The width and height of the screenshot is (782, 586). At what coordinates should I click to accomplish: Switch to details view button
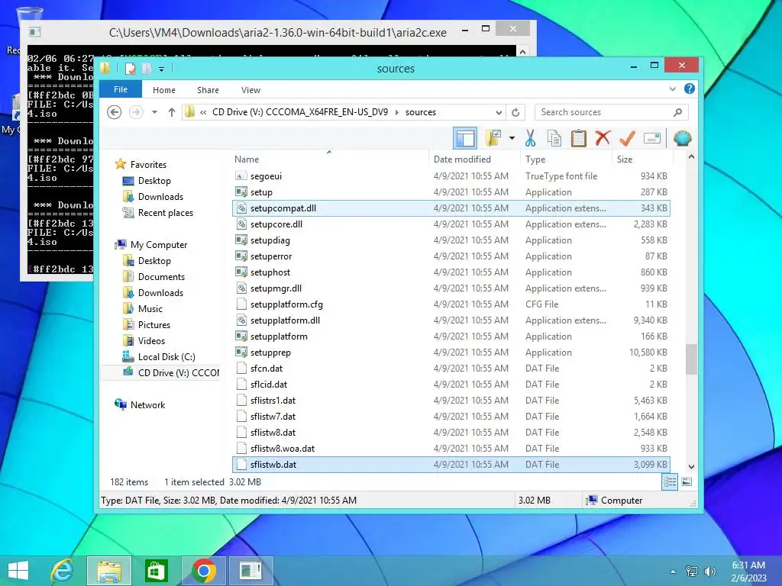(670, 482)
